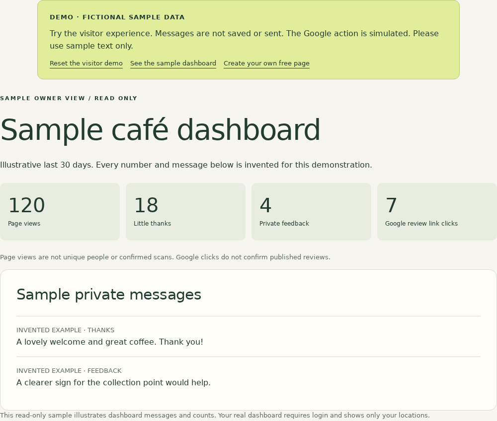
Task: Click the banner text 'Try the visitor experience'
Action: coord(244,40)
